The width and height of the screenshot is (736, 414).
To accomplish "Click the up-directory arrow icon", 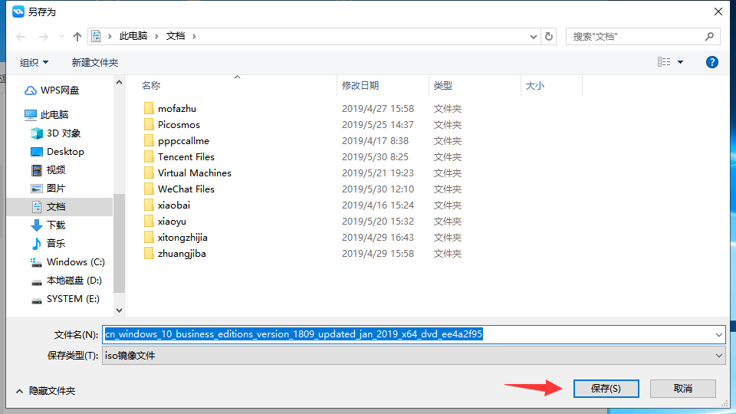I will point(77,36).
